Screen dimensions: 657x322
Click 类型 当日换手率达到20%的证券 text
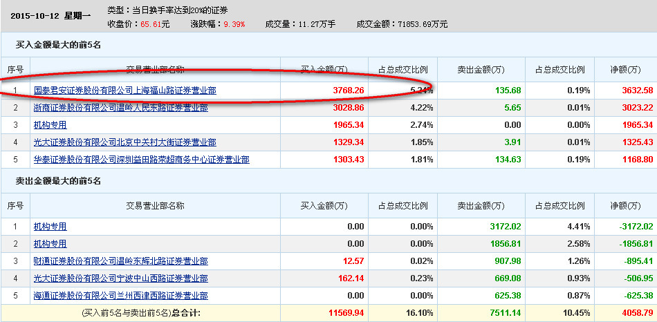tap(167, 10)
